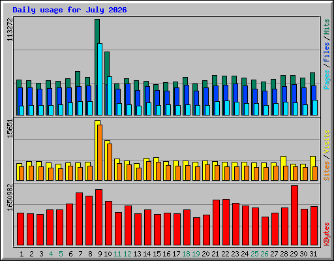The image size is (334, 261).
Task: Click the green day 18 axis label
Action: (x=186, y=254)
